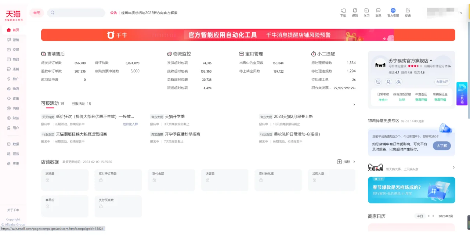Open the 天猫开学季 activity
The width and height of the screenshot is (470, 235).
tap(175, 116)
